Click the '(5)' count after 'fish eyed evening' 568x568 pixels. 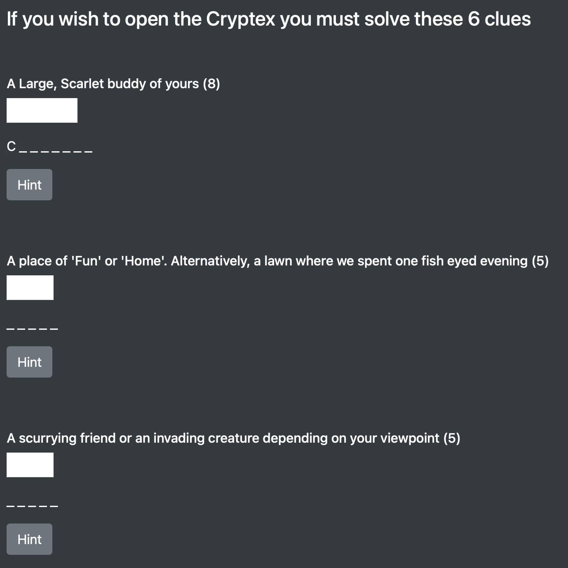(x=540, y=261)
